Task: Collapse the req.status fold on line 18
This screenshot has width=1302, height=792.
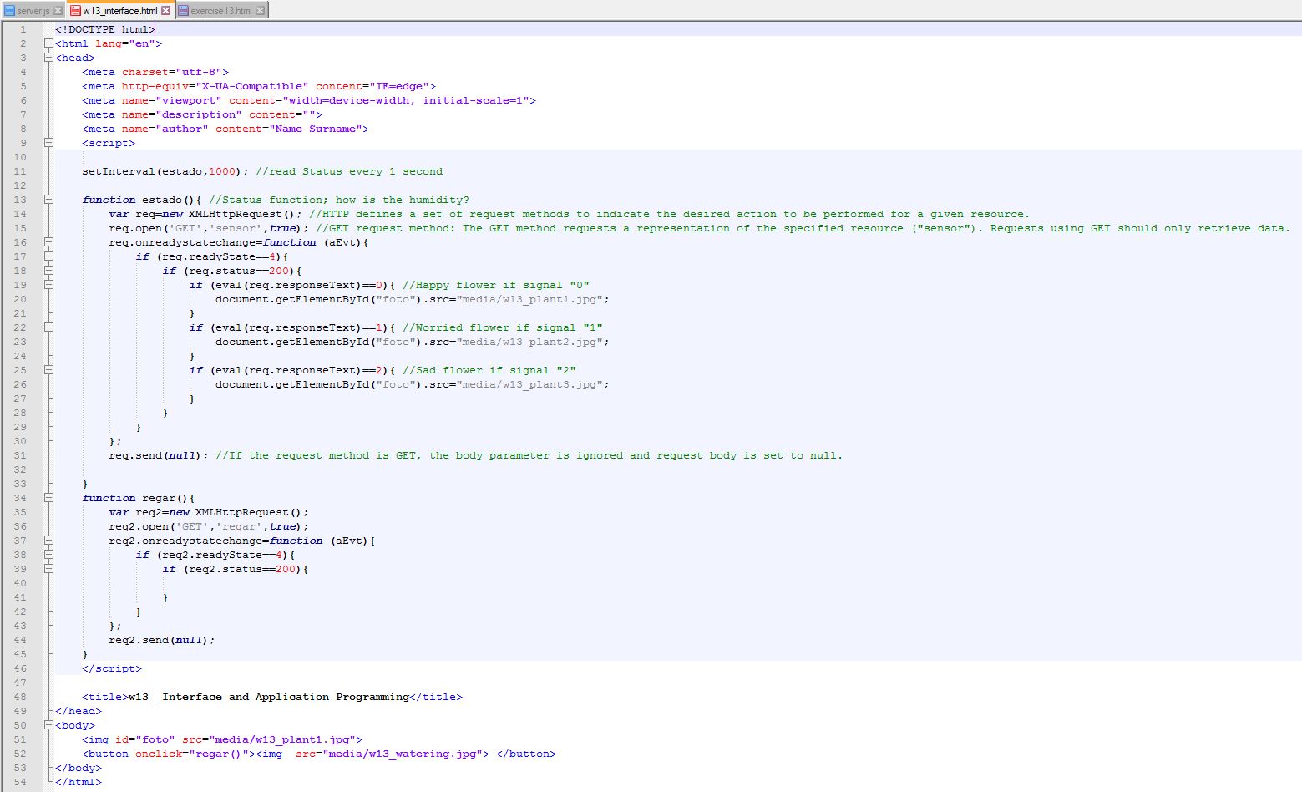Action: click(48, 271)
